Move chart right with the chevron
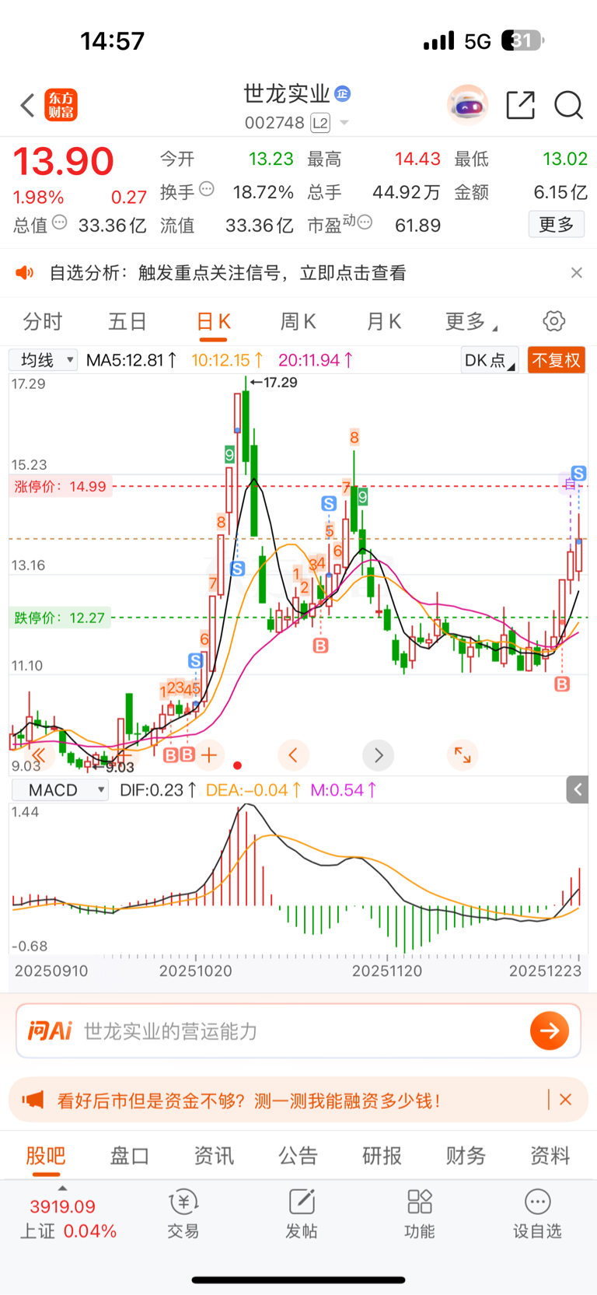Screen dimensions: 597x1295 379,754
